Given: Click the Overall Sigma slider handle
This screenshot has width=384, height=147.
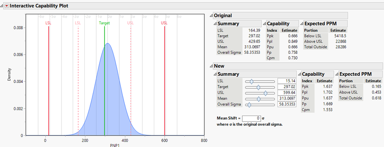Looking at the screenshot, I should point(249,105).
